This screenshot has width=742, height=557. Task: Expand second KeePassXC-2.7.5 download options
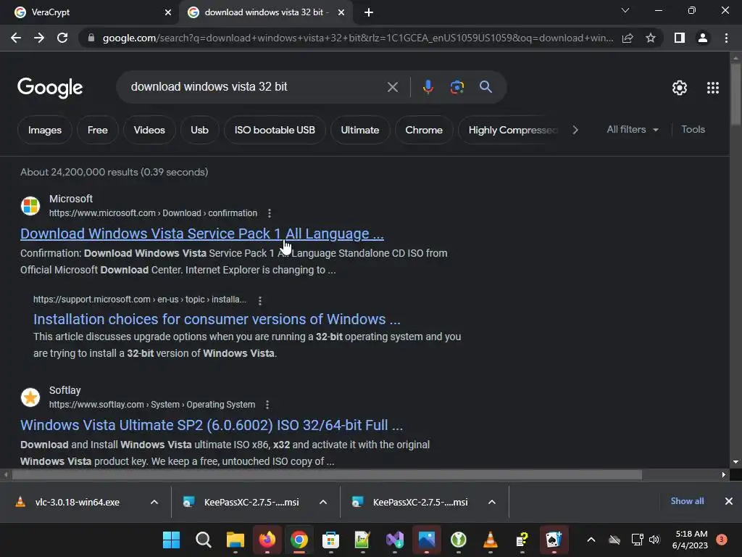tap(492, 502)
